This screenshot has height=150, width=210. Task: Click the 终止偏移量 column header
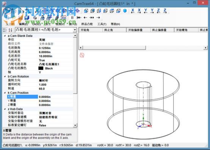[x=162, y=30]
